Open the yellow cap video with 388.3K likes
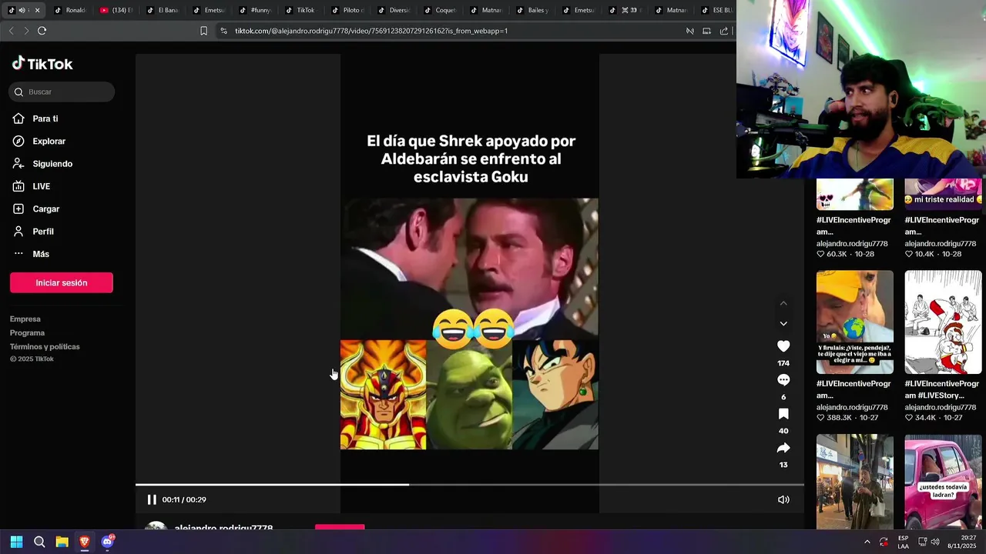 [x=855, y=322]
